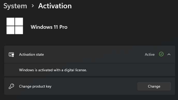The height and width of the screenshot is (100, 178).
Task: Click the product key icon
Action: [x=11, y=86]
